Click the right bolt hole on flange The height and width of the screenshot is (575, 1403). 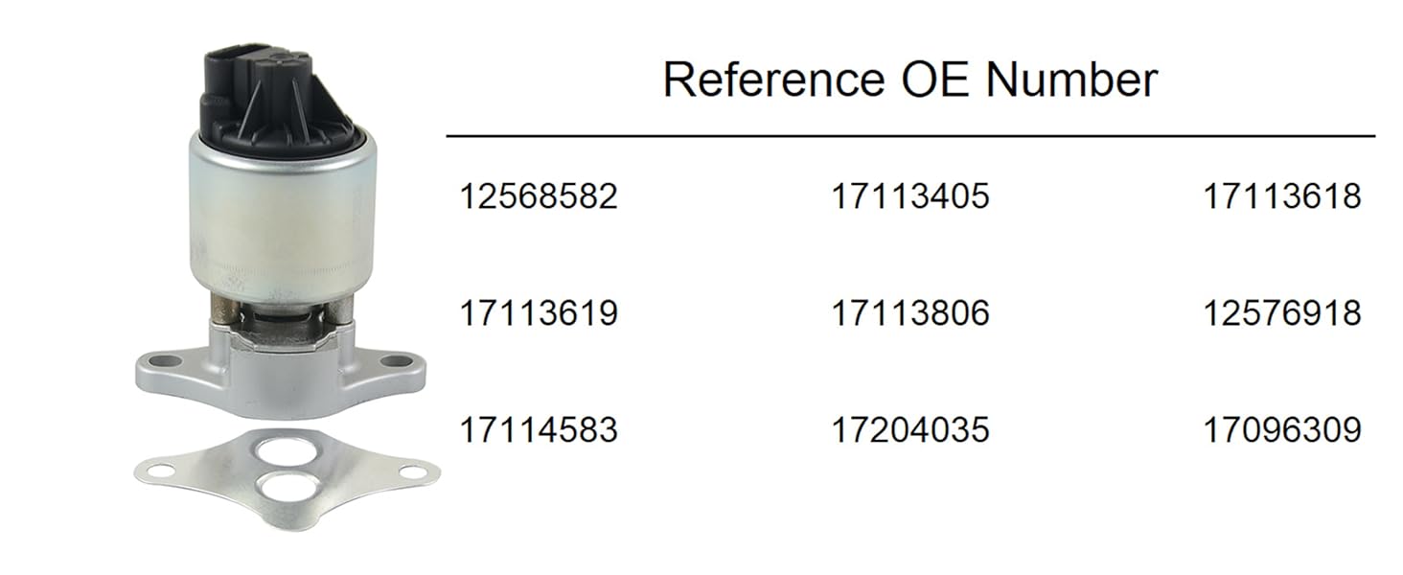coord(396,361)
